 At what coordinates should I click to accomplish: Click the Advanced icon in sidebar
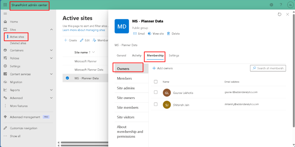(x=5, y=98)
